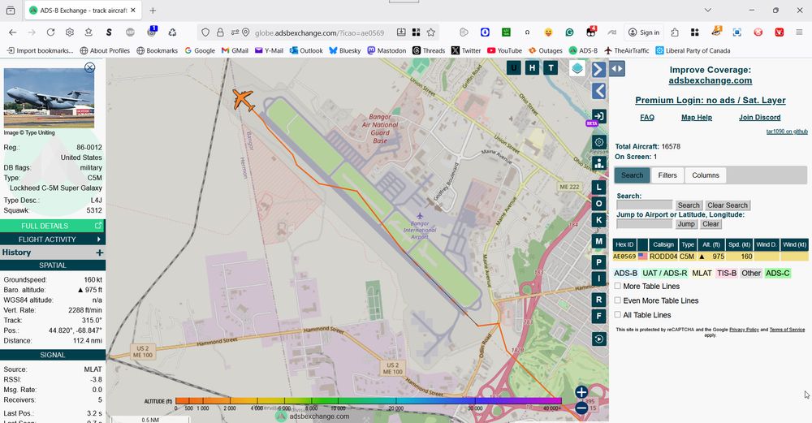Click the replay history icon on map
This screenshot has height=423, width=812.
599,339
